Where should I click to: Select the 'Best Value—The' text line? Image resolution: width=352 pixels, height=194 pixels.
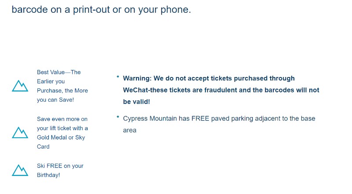coord(59,72)
